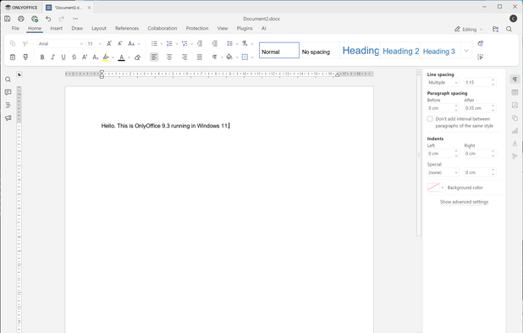Open the quick access more options ellipsis
Image resolution: width=523 pixels, height=333 pixels.
75,19
